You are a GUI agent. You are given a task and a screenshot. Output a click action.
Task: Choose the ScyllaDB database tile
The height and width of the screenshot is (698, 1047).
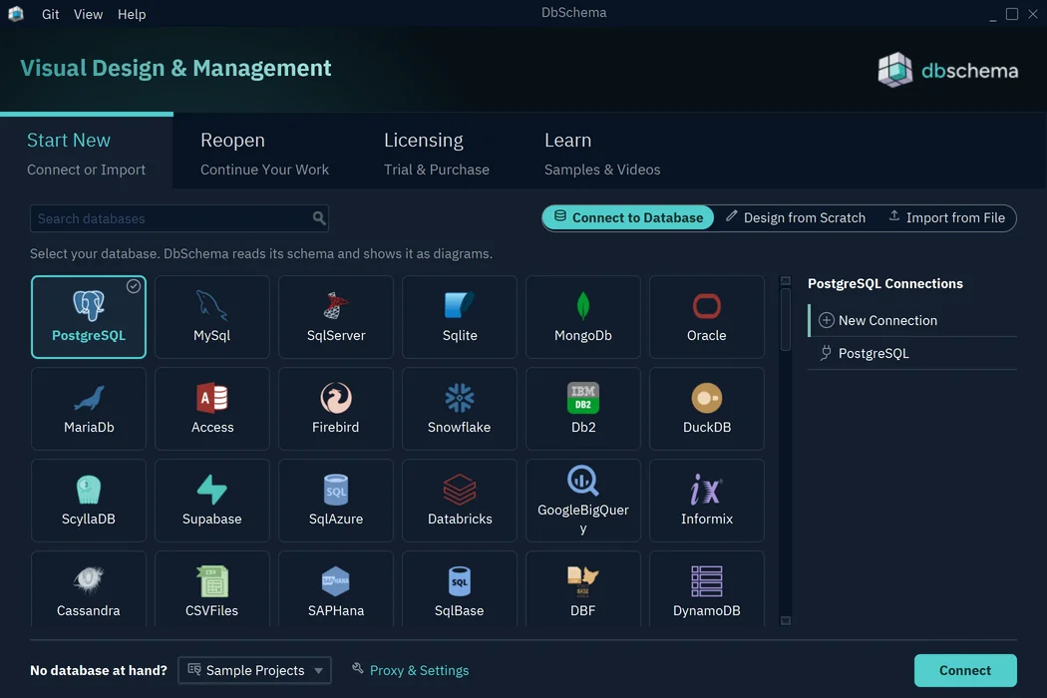(x=88, y=501)
